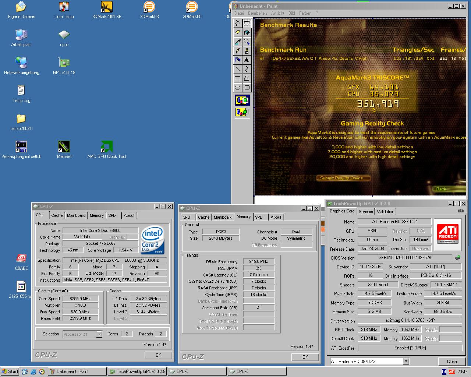Open the 3DMark03 desktop shortcut
This screenshot has height=377, width=471.
pyautogui.click(x=149, y=10)
